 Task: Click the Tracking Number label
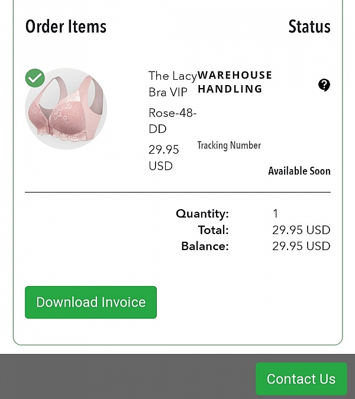pos(229,145)
